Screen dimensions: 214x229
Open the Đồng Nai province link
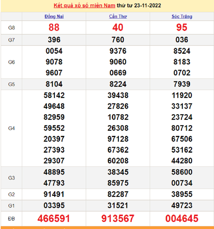[54, 16]
